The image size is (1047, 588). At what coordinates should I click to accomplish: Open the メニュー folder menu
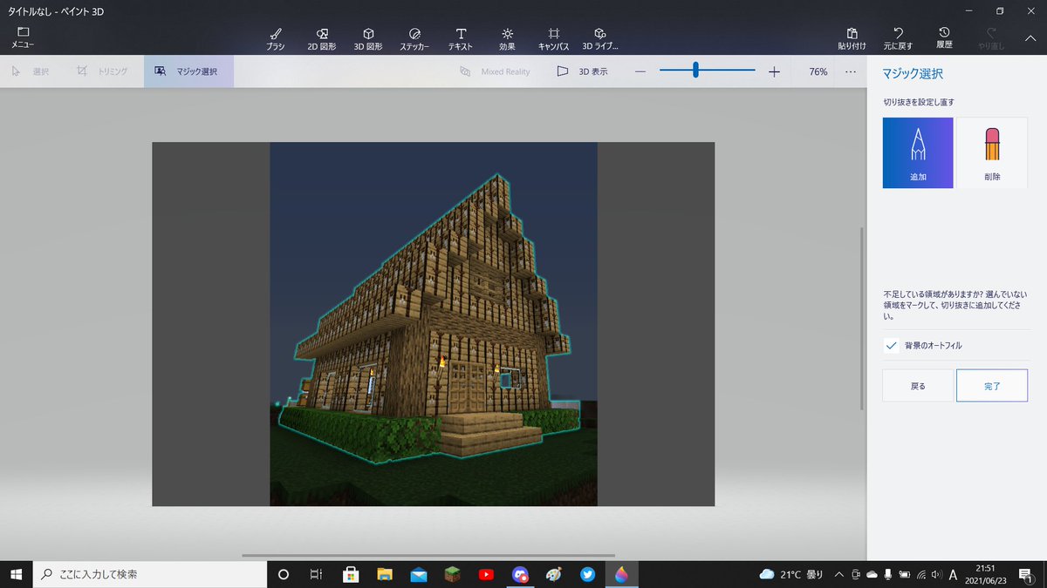click(x=23, y=37)
